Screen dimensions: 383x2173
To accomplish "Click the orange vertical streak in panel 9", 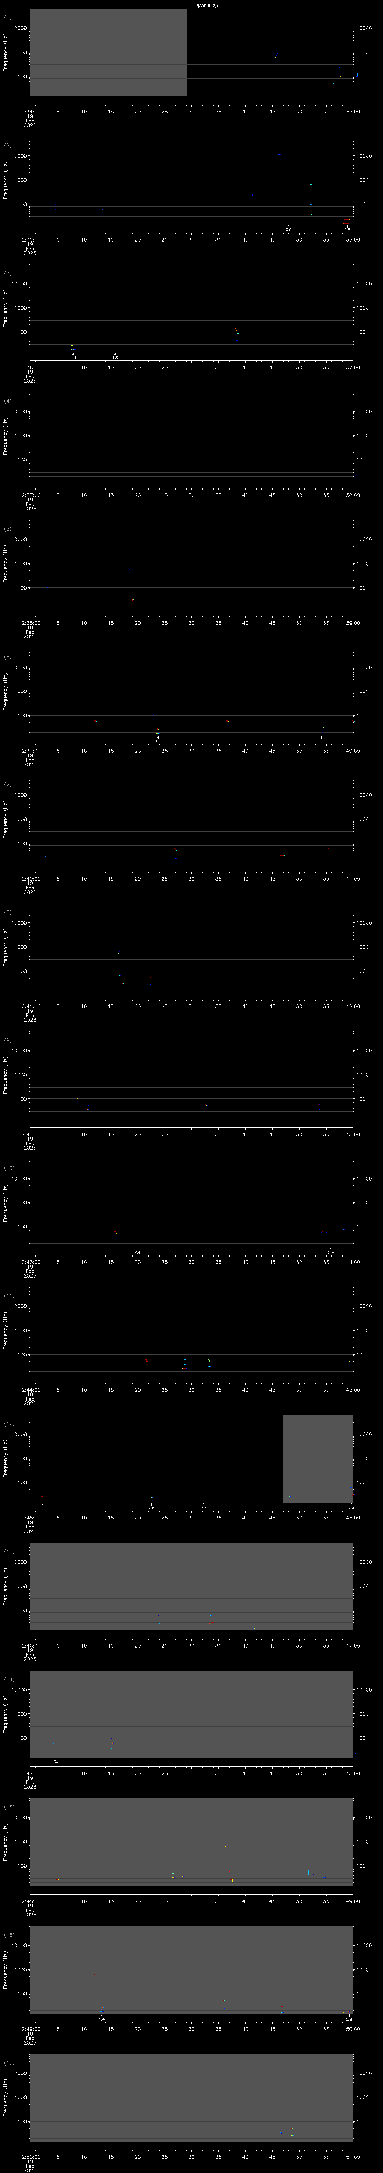I will tap(77, 1091).
